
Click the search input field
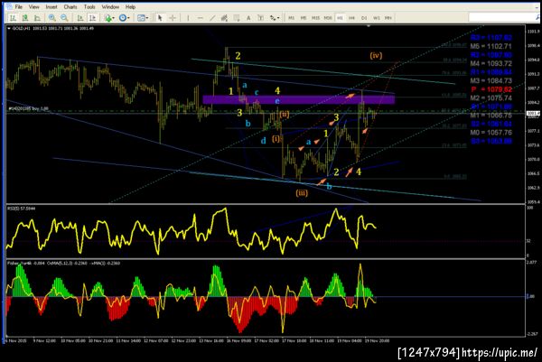point(501,17)
